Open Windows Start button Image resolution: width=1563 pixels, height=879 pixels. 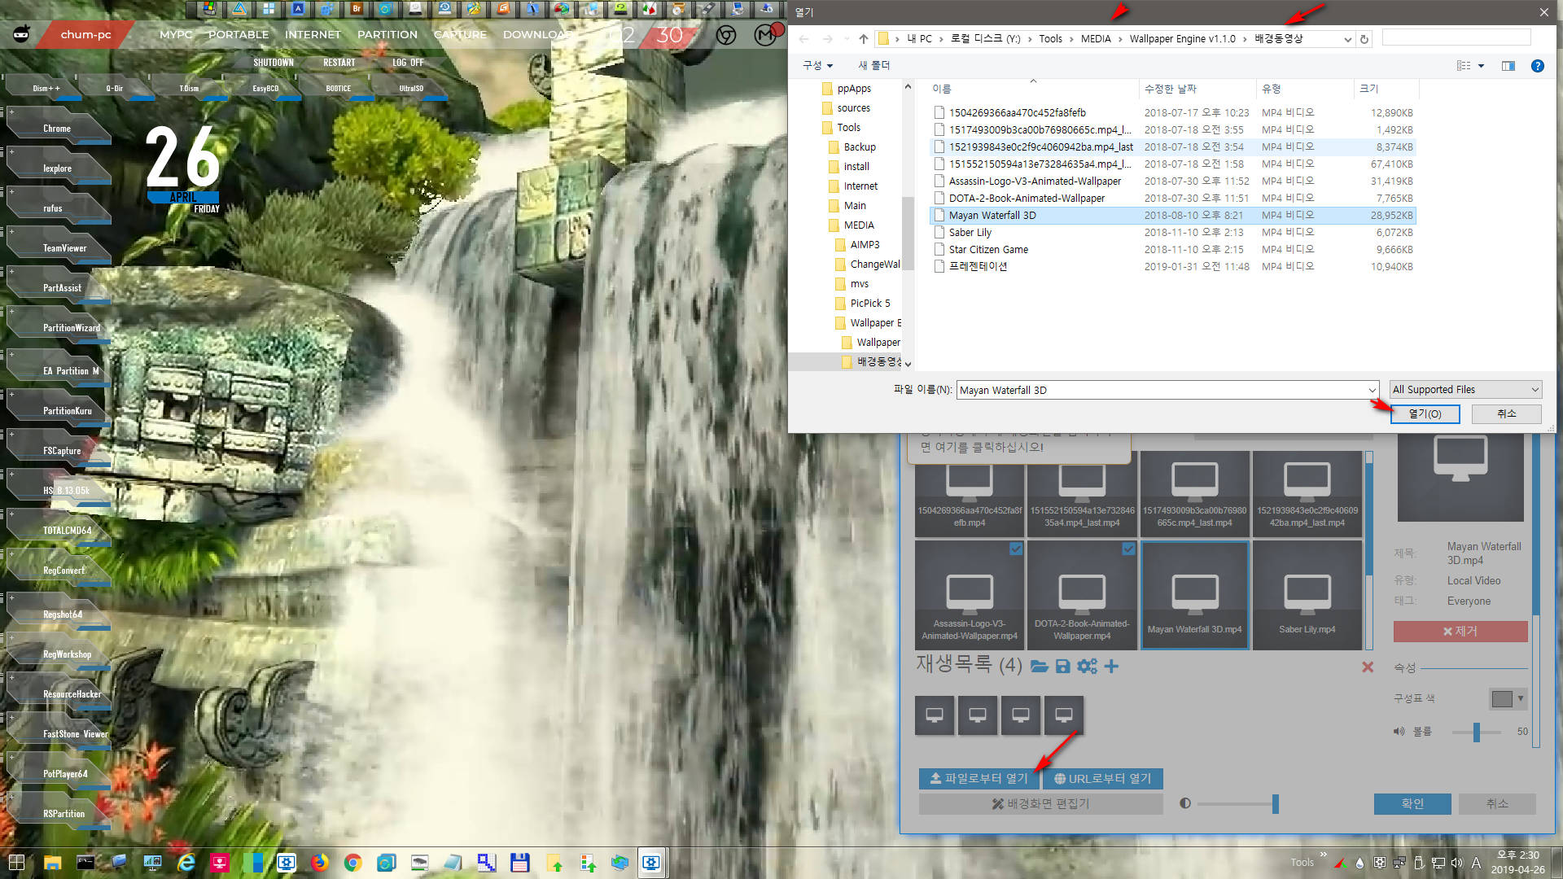coord(16,863)
